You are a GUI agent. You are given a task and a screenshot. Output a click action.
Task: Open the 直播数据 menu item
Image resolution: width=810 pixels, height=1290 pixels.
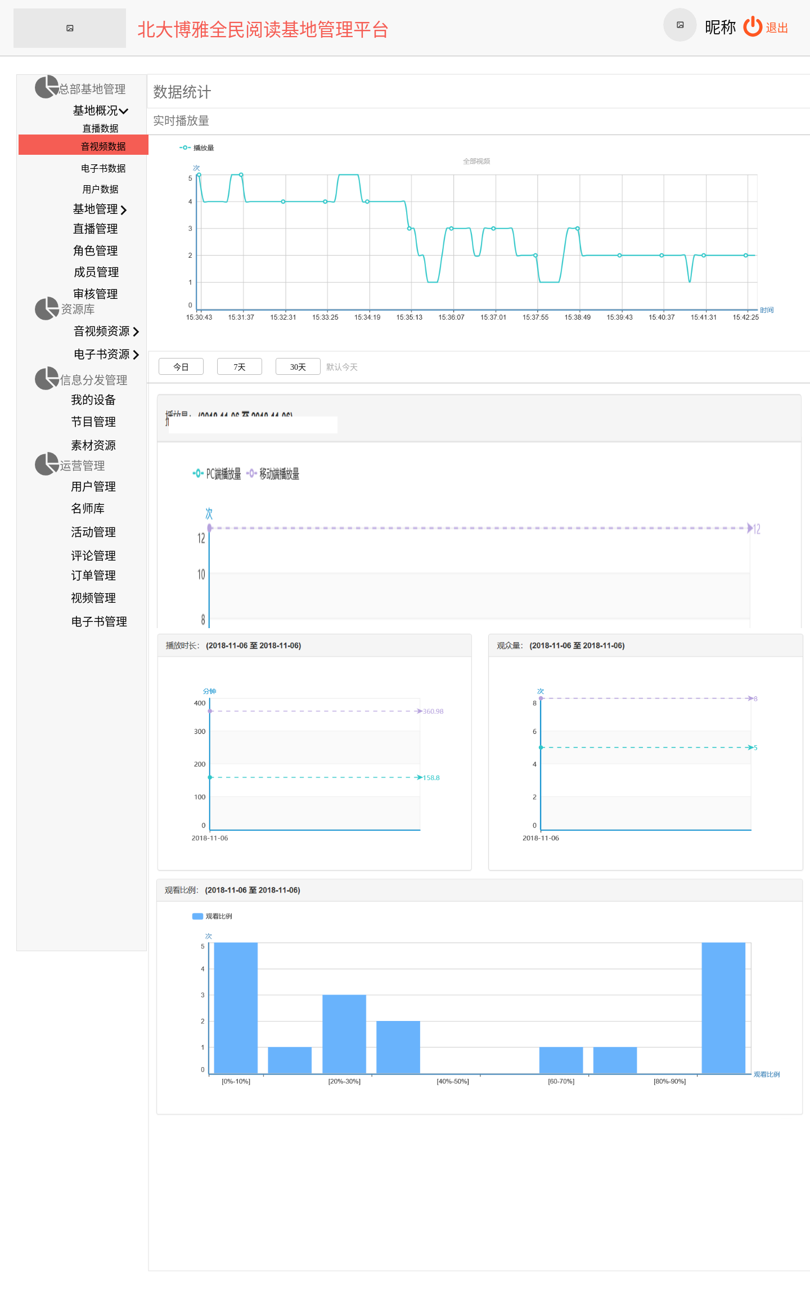(100, 128)
